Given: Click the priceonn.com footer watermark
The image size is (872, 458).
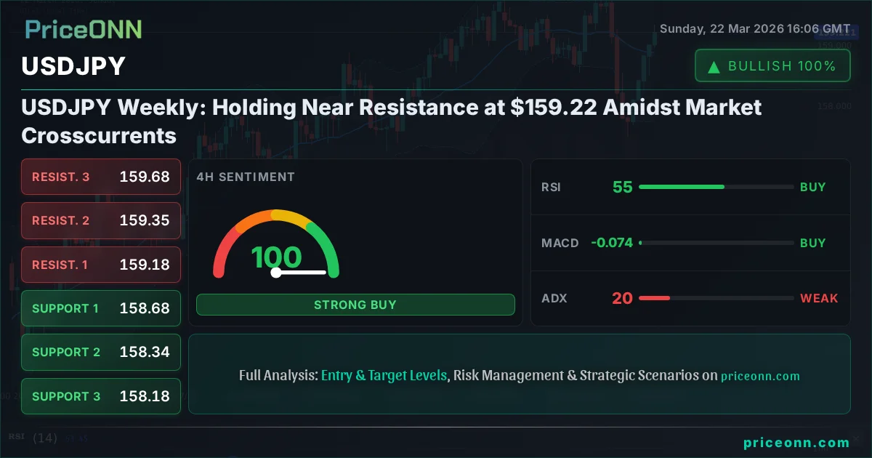Looking at the screenshot, I should 796,443.
